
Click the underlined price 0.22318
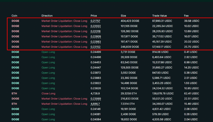pos(95,31)
